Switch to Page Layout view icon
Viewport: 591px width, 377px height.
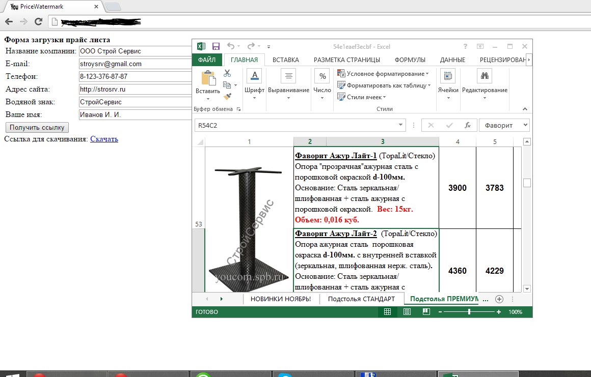point(407,312)
